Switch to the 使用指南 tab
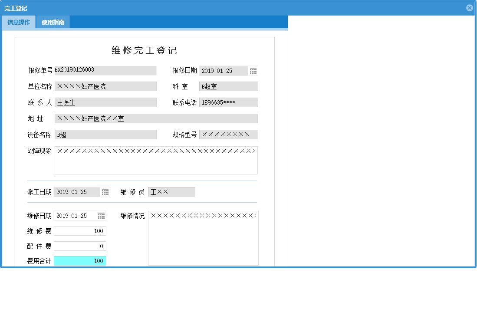This screenshot has height=309, width=477. (54, 21)
